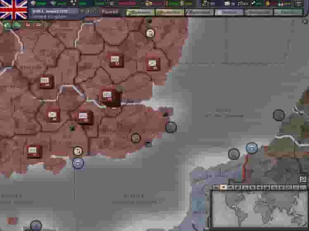Click the small framed button above the minimap

click(303, 180)
